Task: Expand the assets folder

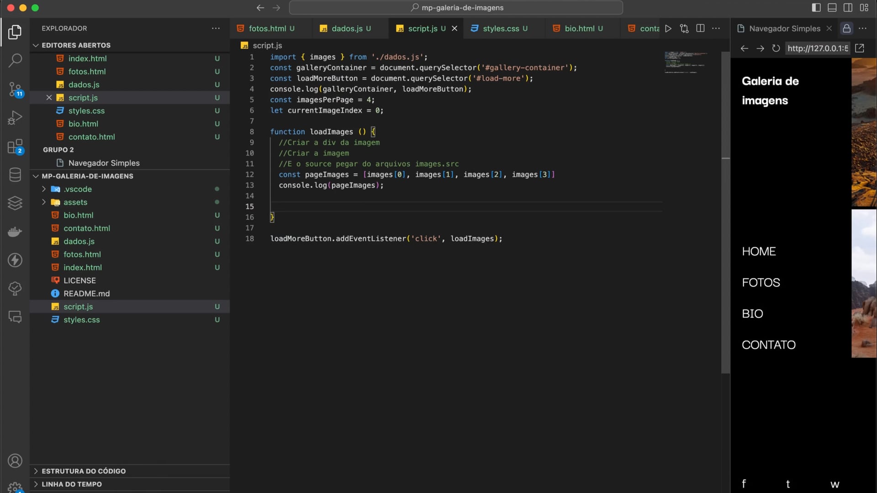Action: pyautogui.click(x=75, y=202)
